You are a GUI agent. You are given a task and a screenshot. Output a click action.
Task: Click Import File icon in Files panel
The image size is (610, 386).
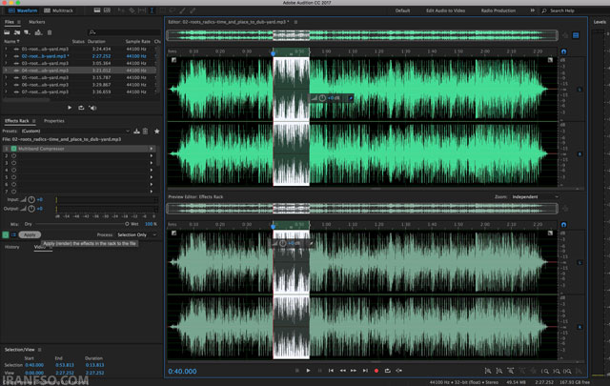(17, 32)
